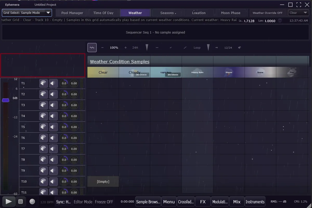Click the Instruments button
The image size is (312, 208).
255,202
